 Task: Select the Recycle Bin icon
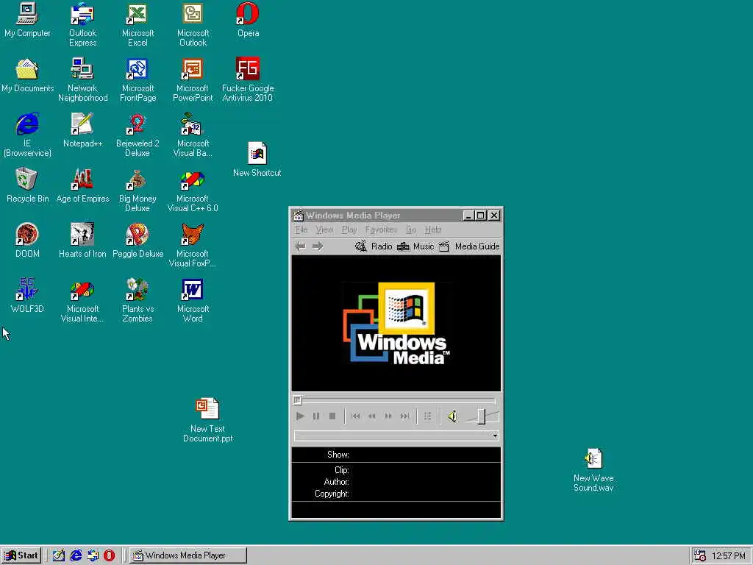pyautogui.click(x=27, y=185)
